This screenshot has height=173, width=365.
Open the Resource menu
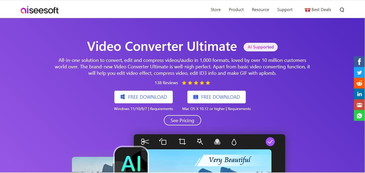point(260,10)
